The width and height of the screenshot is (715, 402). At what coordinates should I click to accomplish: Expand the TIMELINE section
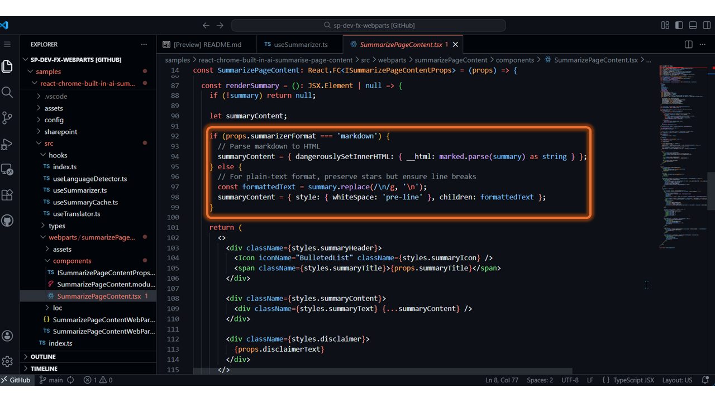[x=44, y=368]
